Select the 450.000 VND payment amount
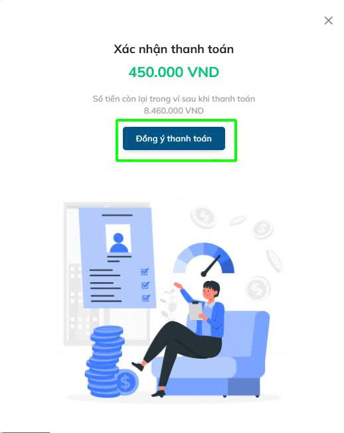 (173, 72)
